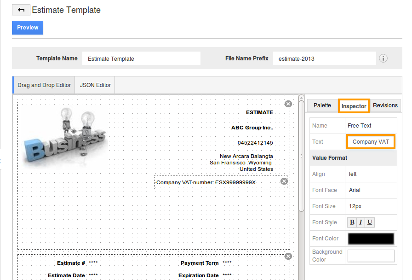Click the File Name Prefix input
The width and height of the screenshot is (412, 280).
324,58
